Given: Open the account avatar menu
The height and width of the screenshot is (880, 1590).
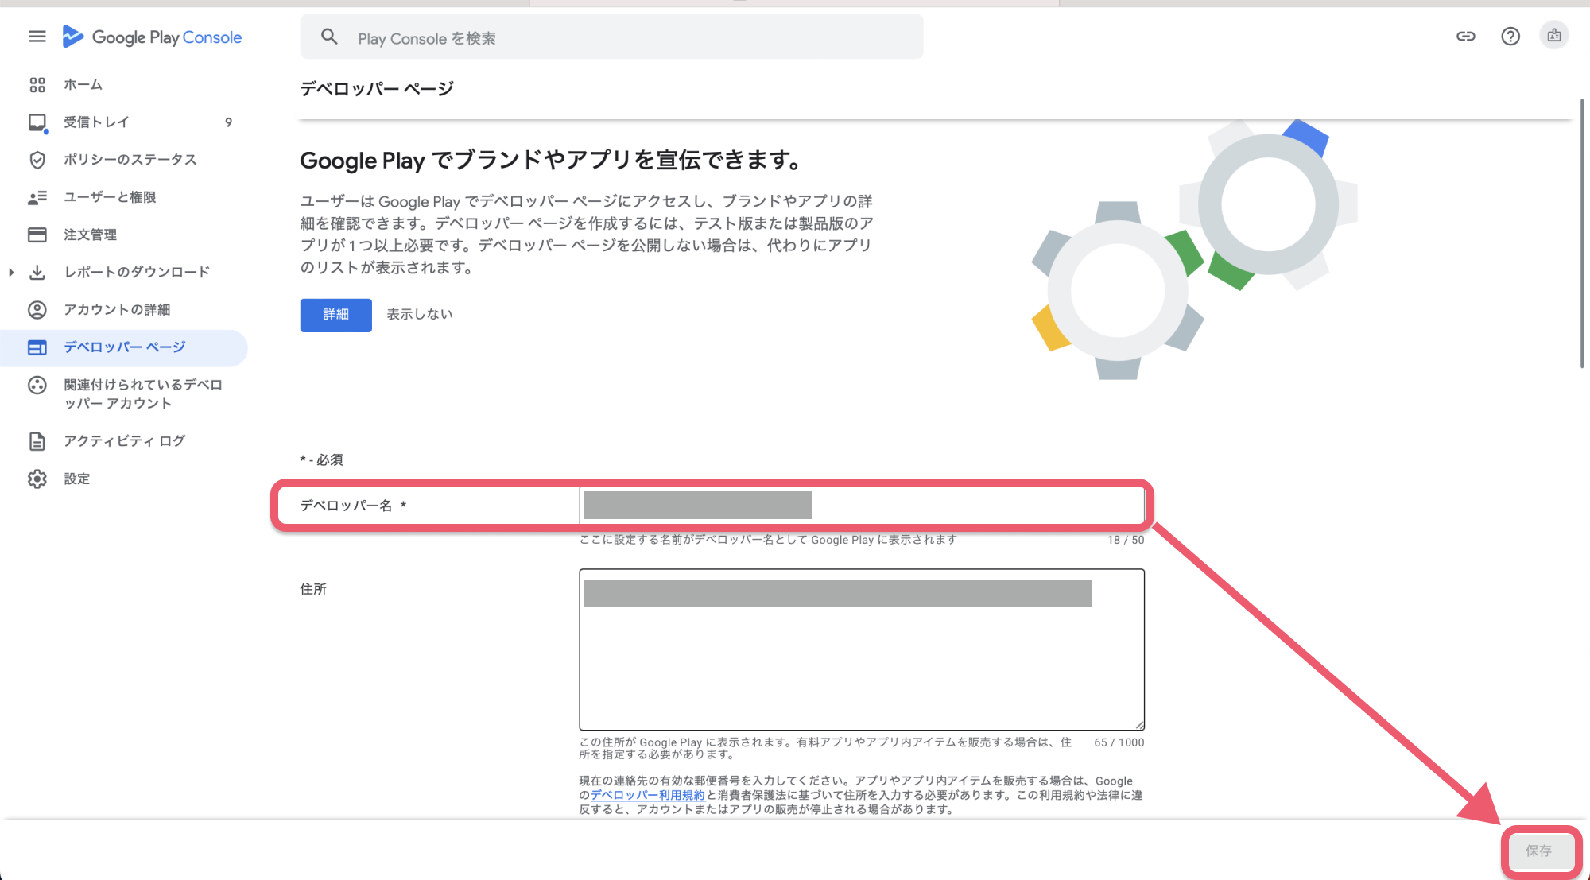Looking at the screenshot, I should (1554, 36).
